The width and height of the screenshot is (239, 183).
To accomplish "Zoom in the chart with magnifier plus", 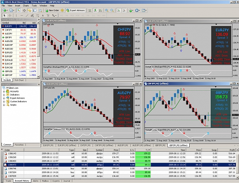I will point(107,10).
